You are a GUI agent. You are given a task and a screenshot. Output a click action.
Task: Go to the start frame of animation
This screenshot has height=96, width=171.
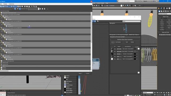pyautogui.click(x=155, y=93)
